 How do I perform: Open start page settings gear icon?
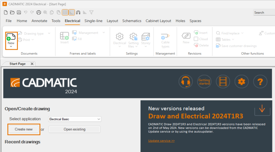tap(241, 81)
